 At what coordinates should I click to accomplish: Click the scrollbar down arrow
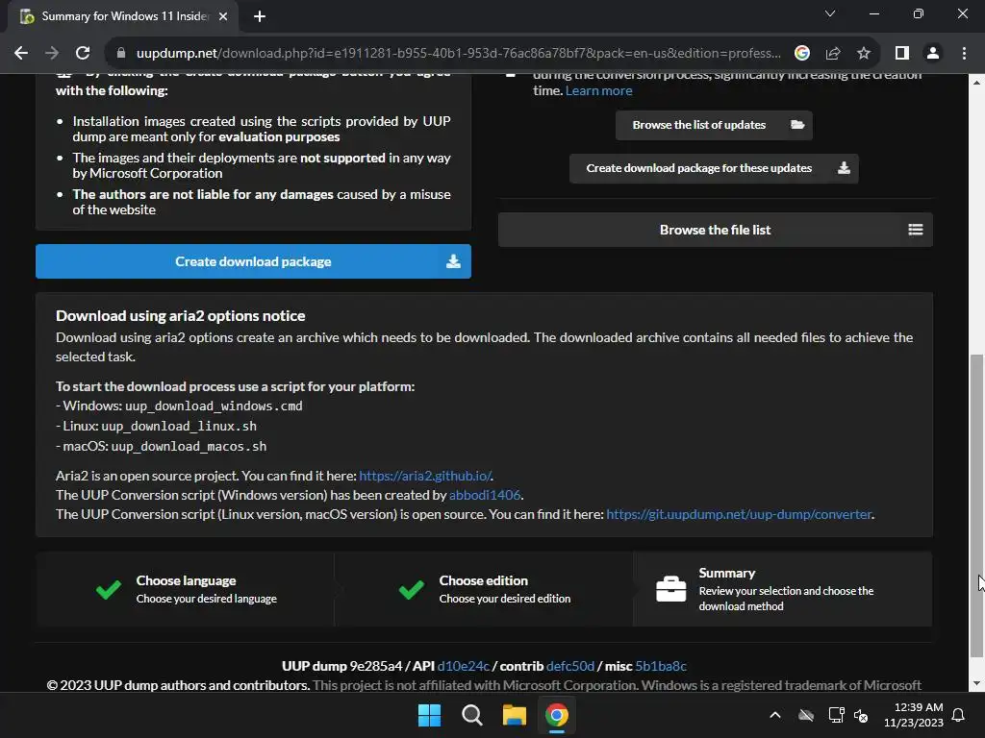(976, 683)
